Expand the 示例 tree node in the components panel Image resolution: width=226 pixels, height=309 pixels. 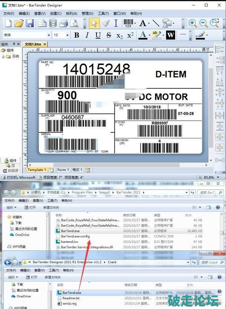coord(3,56)
